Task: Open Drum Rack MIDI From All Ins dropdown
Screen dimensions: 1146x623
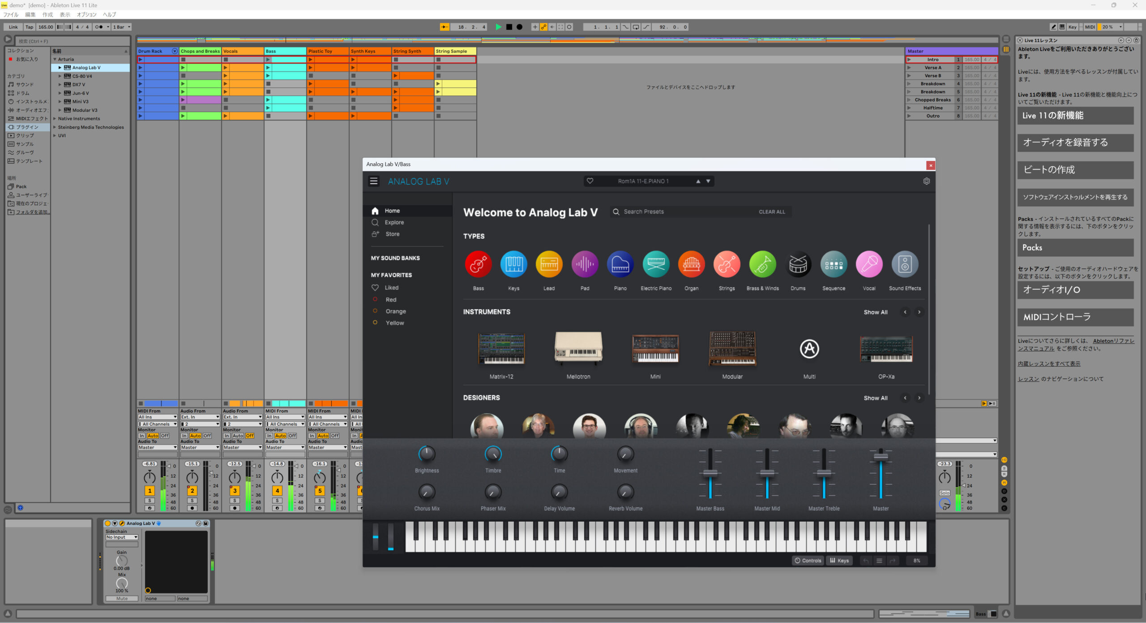Action: (158, 417)
